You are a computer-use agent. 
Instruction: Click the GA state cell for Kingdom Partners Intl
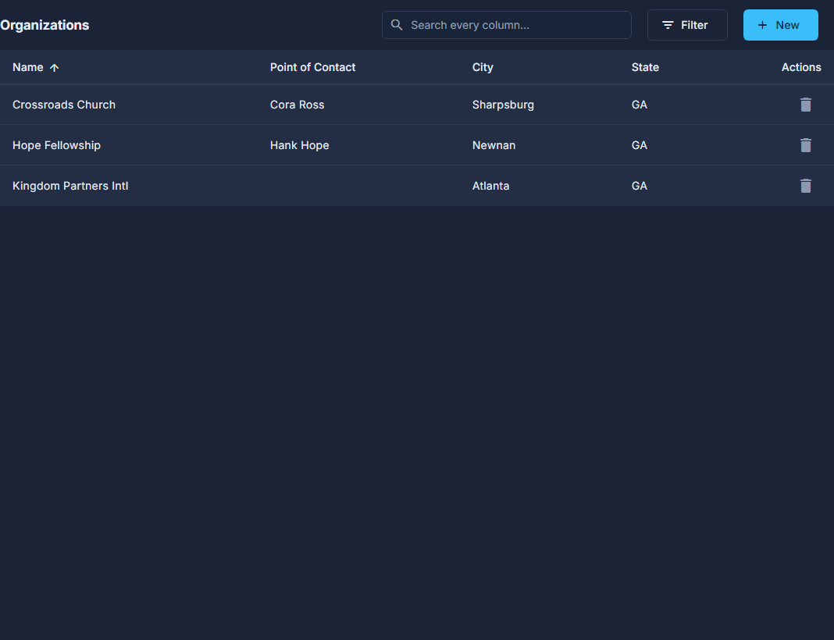click(640, 186)
